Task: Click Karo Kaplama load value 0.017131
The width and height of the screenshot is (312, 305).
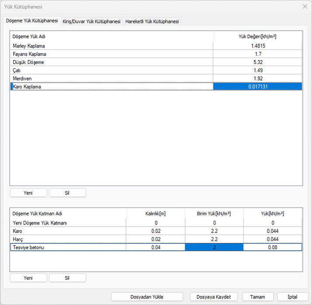Action: [x=258, y=87]
